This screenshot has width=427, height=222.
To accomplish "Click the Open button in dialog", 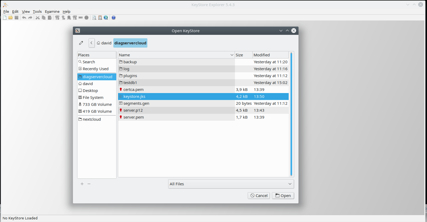I will point(283,196).
